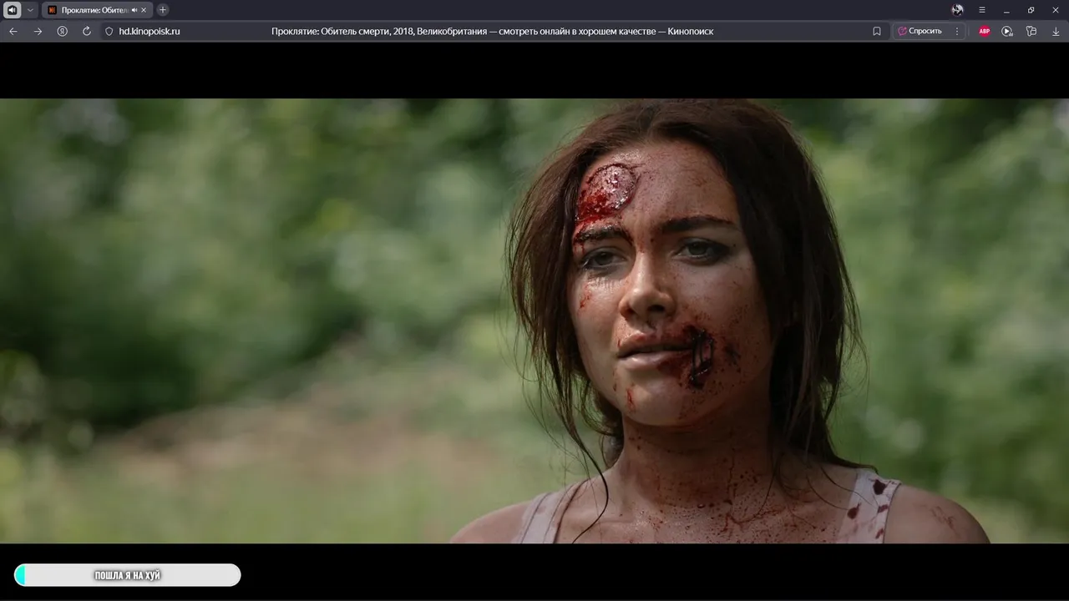Minimize the browser window
Image resolution: width=1069 pixels, height=601 pixels.
click(x=1006, y=10)
